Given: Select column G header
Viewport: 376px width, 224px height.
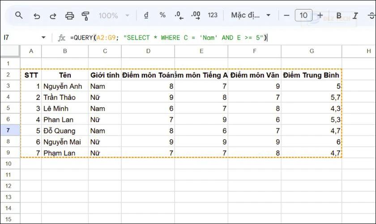Looking at the screenshot, I should 312,51.
